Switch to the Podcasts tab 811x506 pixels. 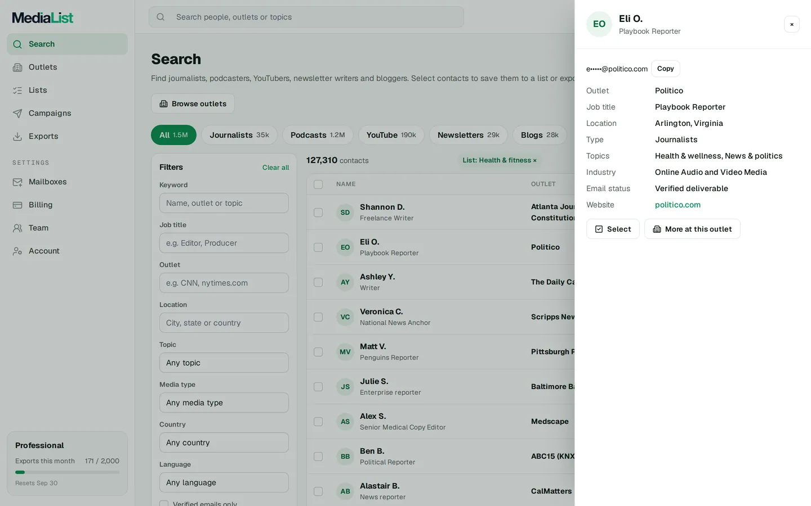tap(318, 135)
